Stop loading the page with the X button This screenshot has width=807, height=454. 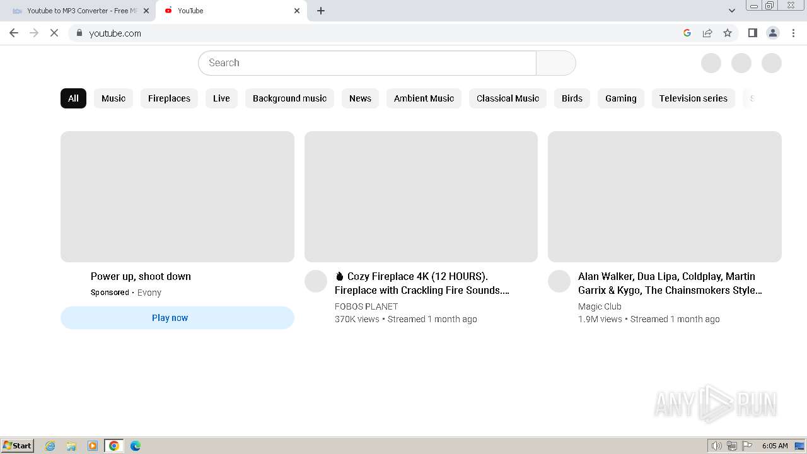tap(54, 33)
